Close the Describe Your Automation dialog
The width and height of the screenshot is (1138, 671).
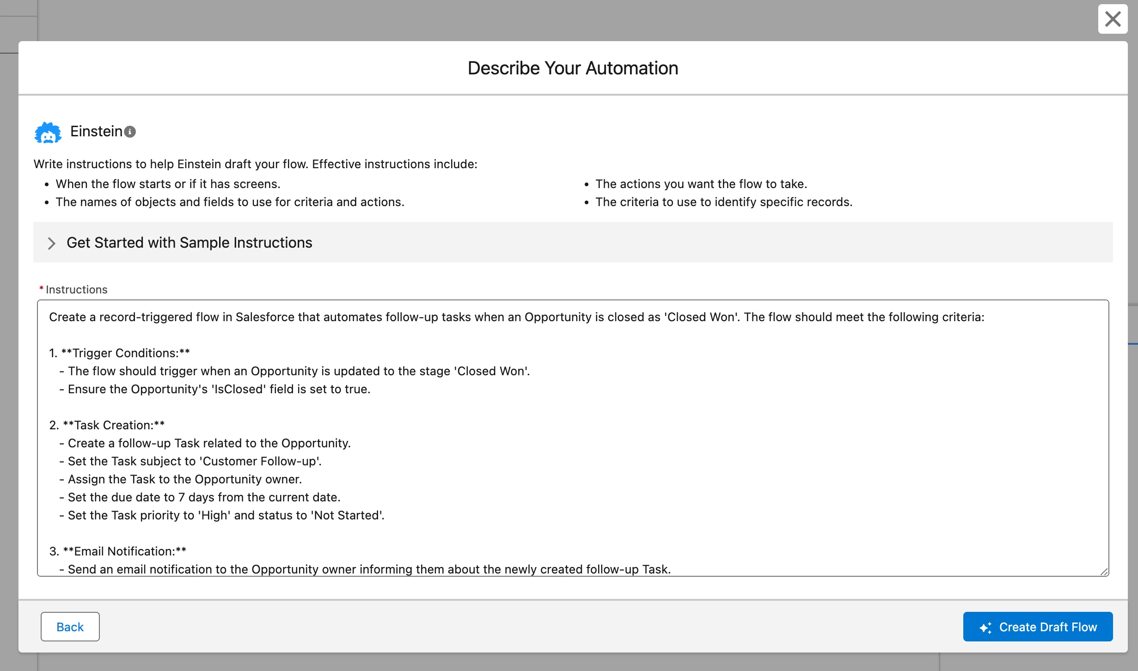pos(1113,19)
